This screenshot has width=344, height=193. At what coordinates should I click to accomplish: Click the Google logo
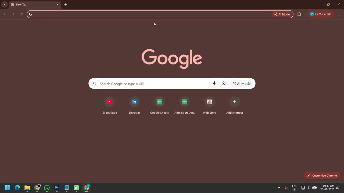[172, 58]
